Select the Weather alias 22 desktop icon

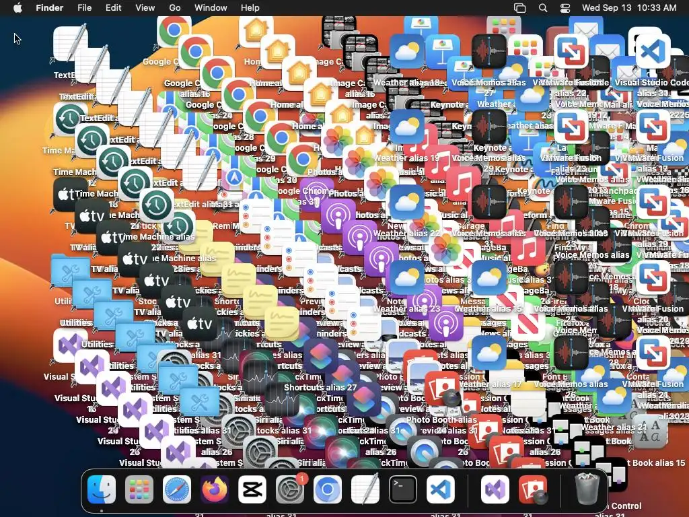407,202
